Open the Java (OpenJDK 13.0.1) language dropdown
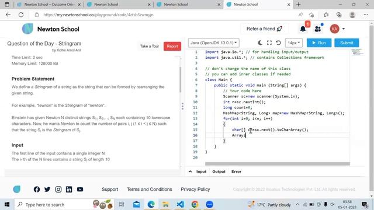This screenshot has height=210, width=374. 213,43
